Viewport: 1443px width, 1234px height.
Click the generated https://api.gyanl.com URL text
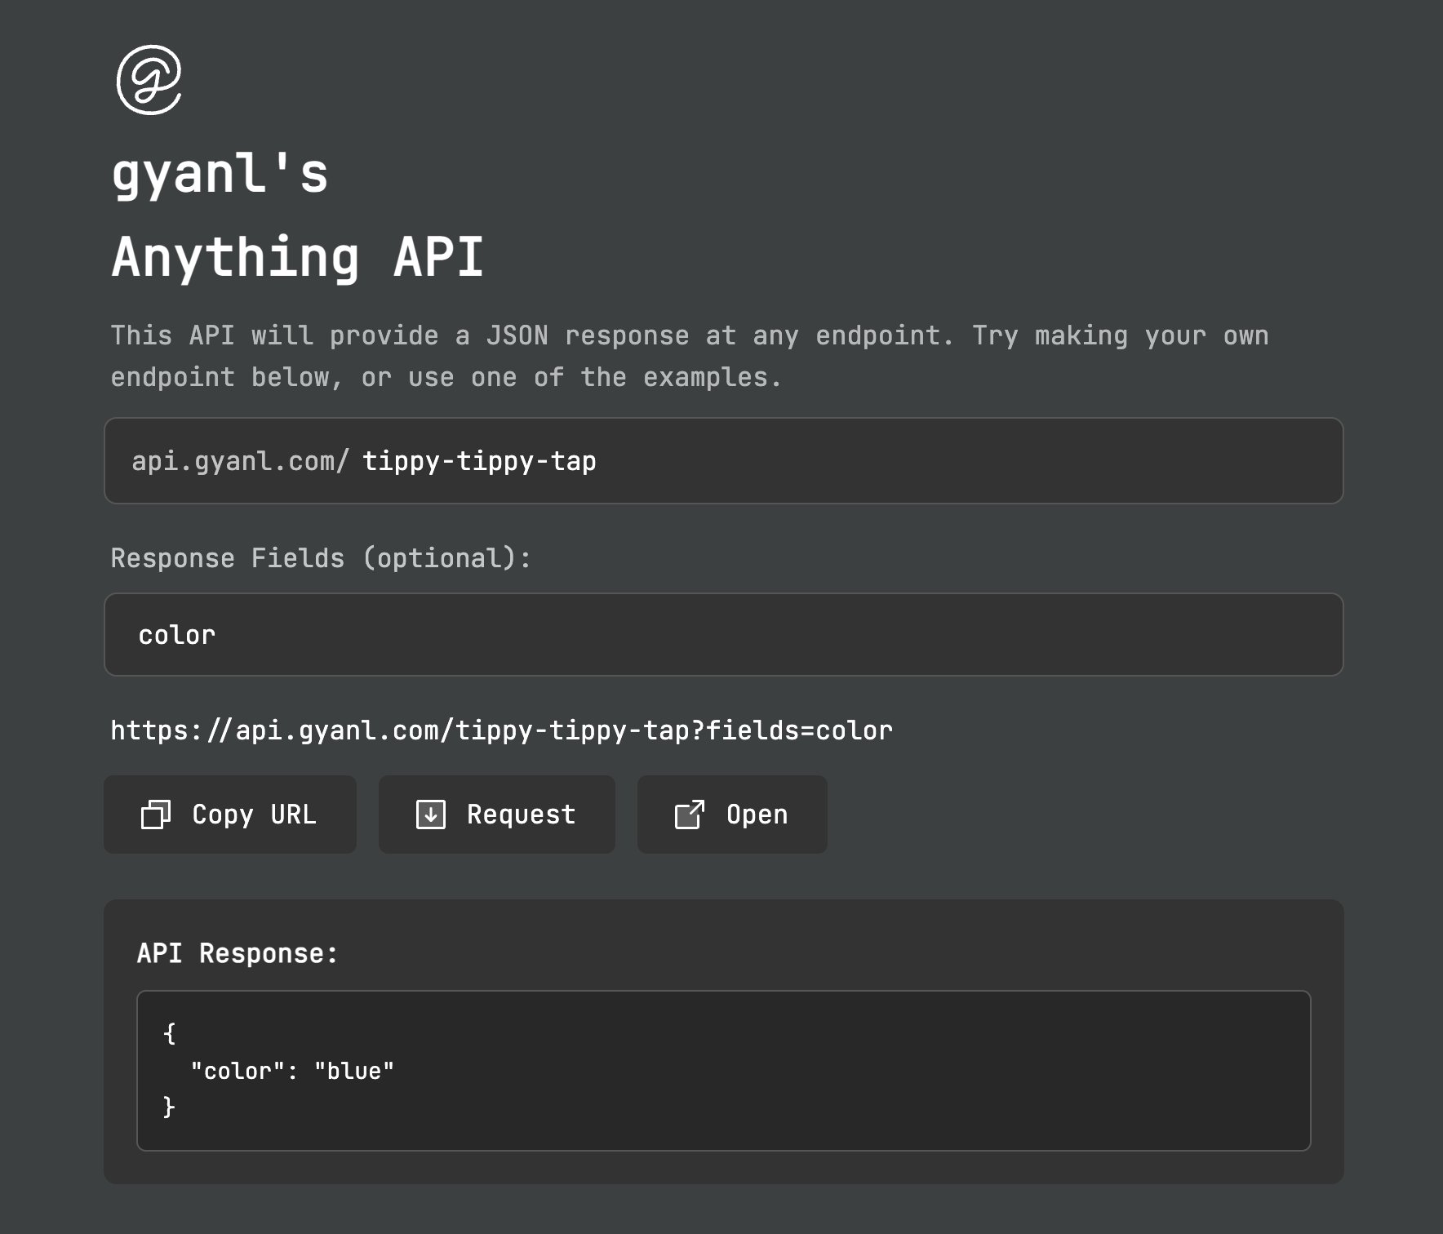tap(501, 730)
